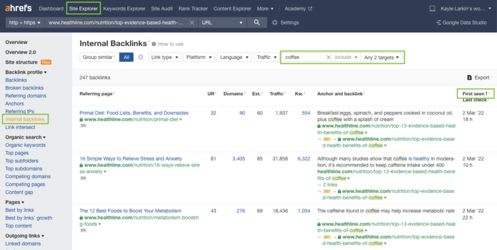The width and height of the screenshot is (497, 250).
Task: Select the All toggle button
Action: pyautogui.click(x=126, y=57)
